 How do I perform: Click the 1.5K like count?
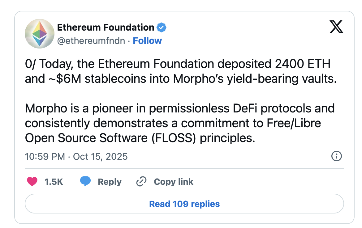tap(54, 182)
